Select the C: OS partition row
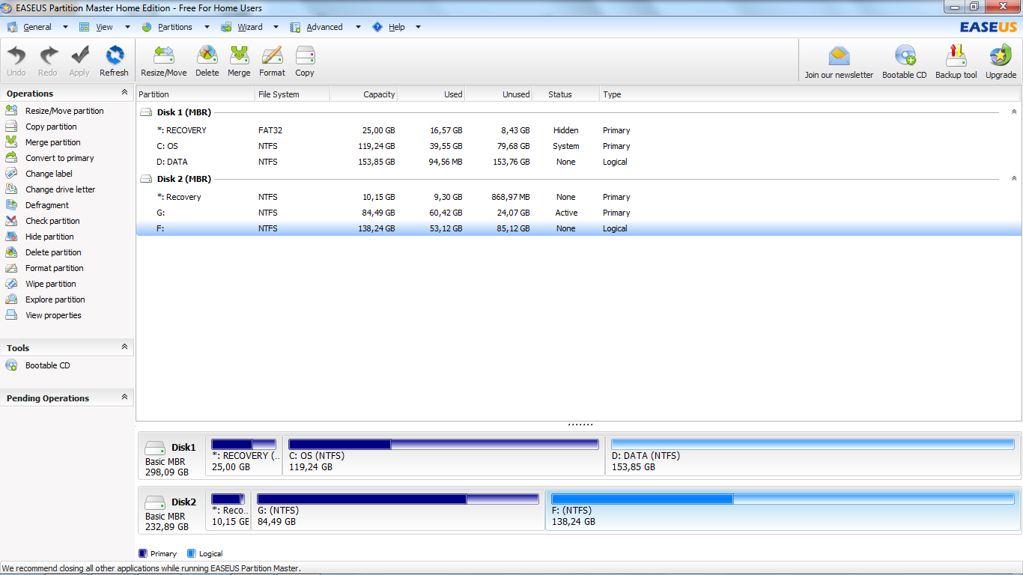The image size is (1023, 575). coord(578,146)
